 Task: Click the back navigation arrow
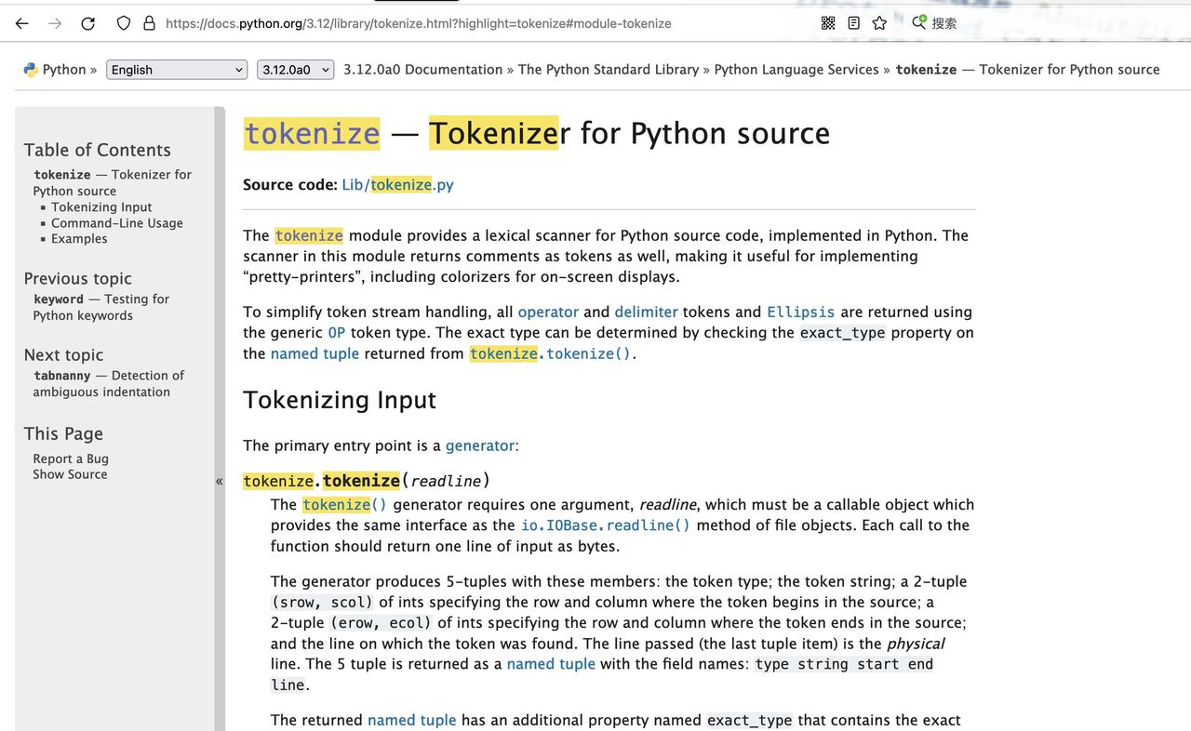pos(21,23)
